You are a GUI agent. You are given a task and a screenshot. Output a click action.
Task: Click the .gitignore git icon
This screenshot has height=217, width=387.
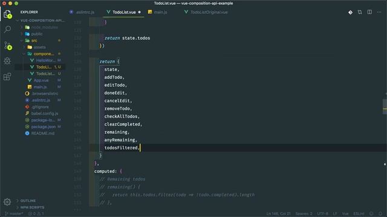(x=27, y=107)
